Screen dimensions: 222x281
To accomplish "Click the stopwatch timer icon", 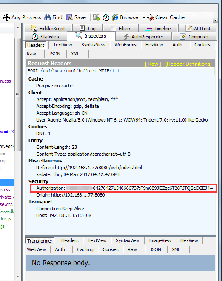I will click(x=106, y=17).
